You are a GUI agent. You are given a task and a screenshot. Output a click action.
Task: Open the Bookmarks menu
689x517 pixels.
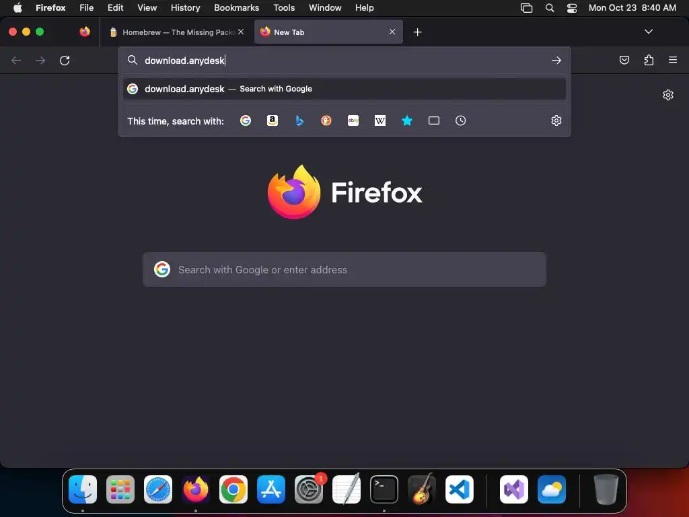pyautogui.click(x=236, y=7)
